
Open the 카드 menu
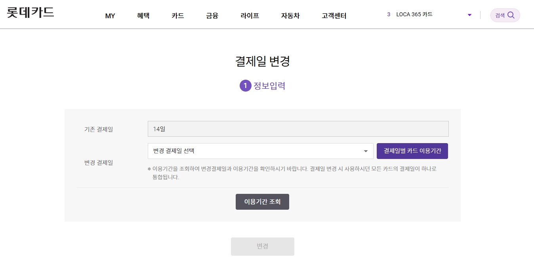[x=178, y=16]
